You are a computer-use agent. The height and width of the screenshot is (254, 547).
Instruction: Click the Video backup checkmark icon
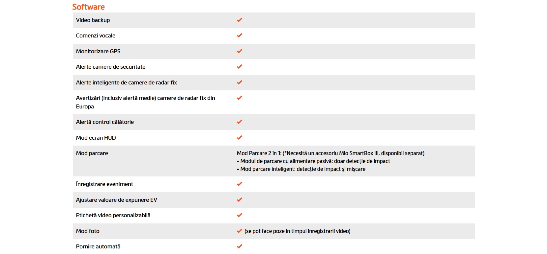pyautogui.click(x=240, y=20)
